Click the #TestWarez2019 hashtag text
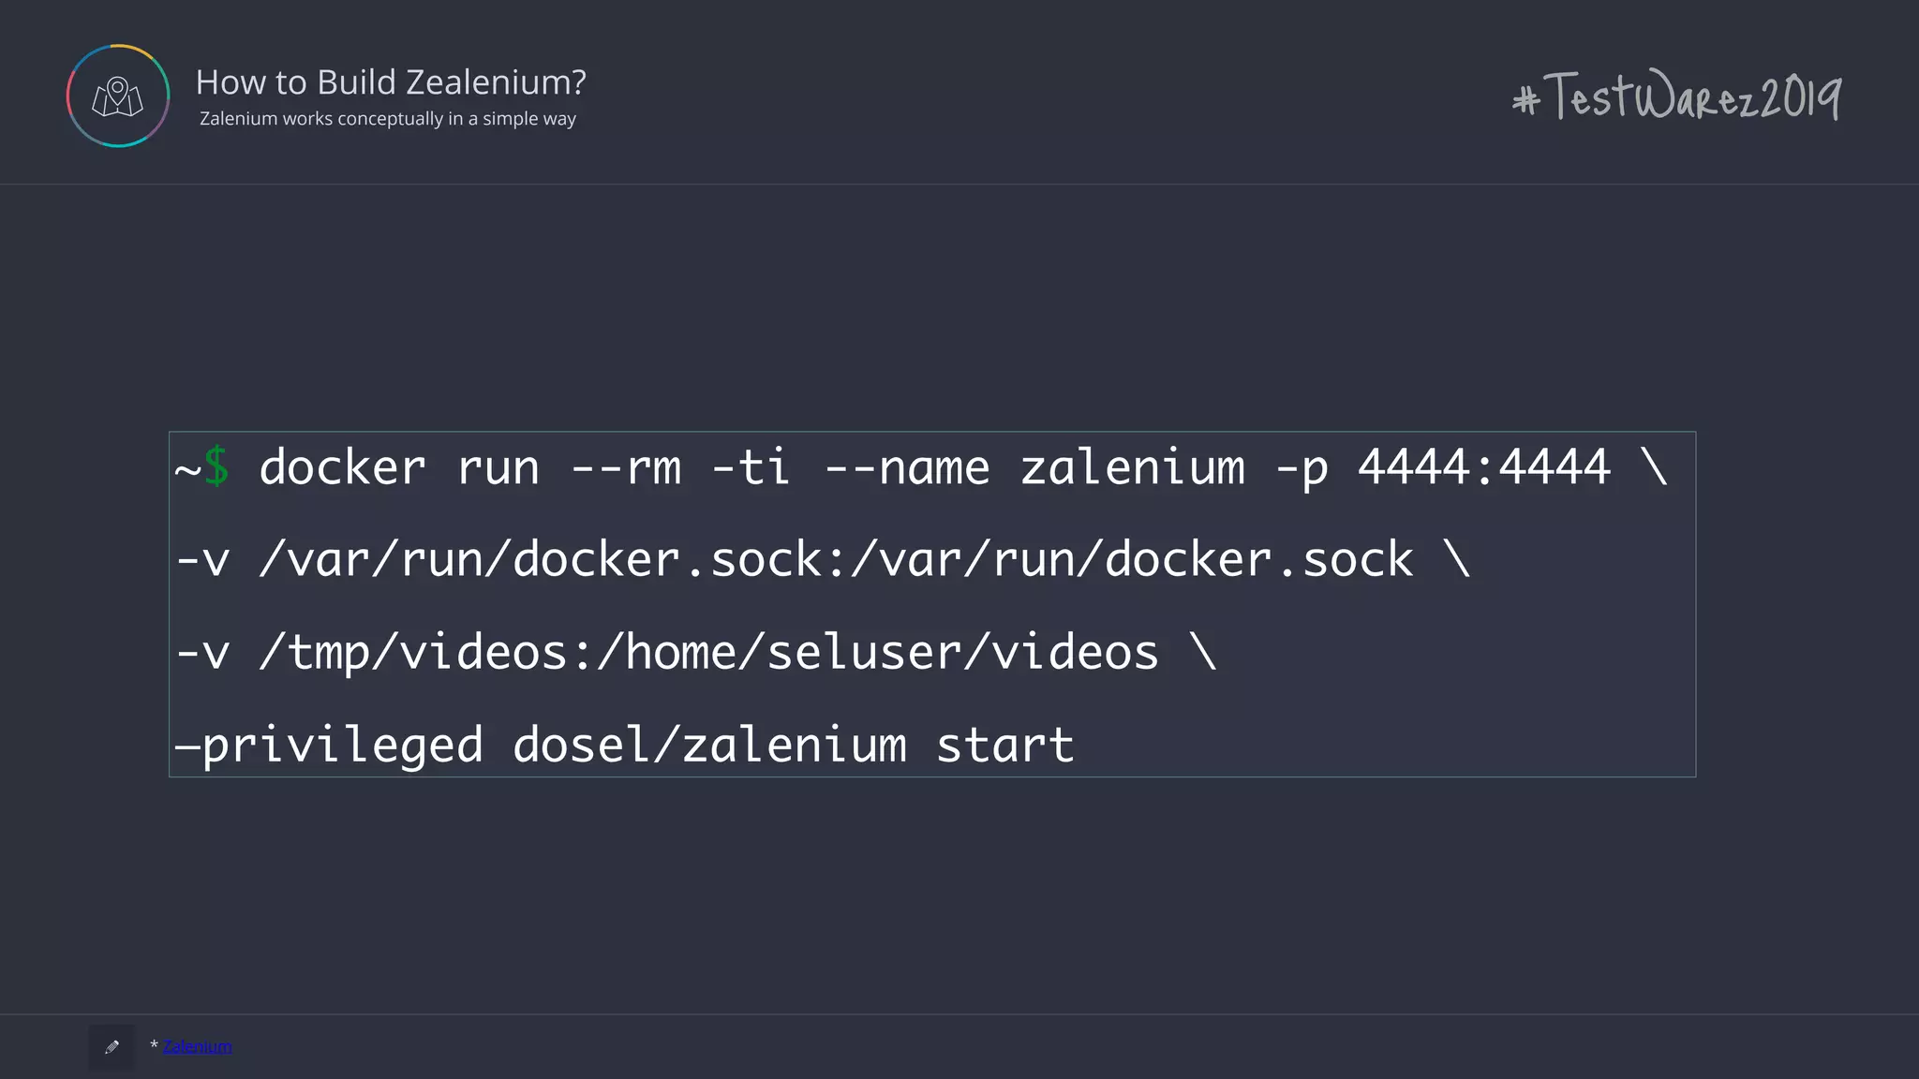Screen dimensions: 1919x1079 (1676, 96)
